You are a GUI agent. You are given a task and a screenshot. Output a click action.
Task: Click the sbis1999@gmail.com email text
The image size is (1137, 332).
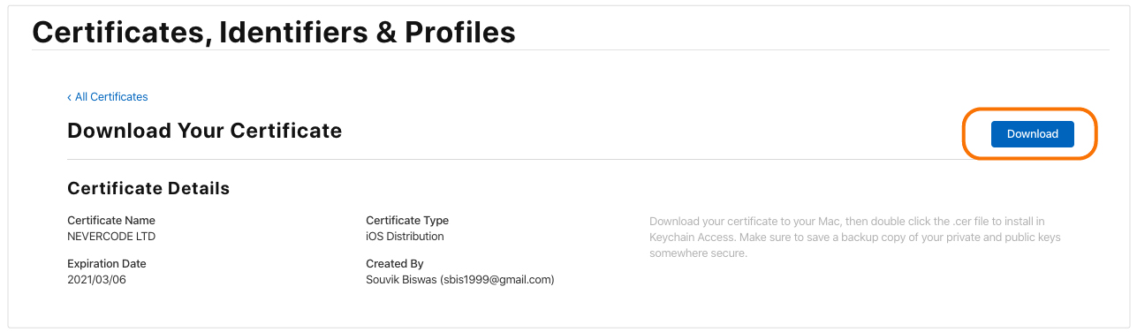click(x=496, y=280)
